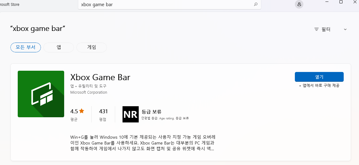Click the Microsoft Corporation publisher name
Screen dimensions: 359x165
point(89,92)
